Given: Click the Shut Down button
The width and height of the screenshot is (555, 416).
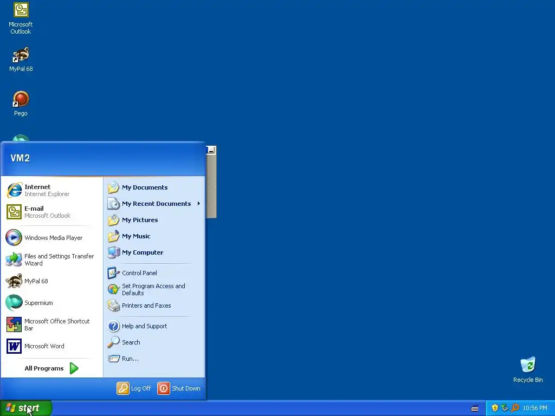Looking at the screenshot, I should tap(179, 388).
